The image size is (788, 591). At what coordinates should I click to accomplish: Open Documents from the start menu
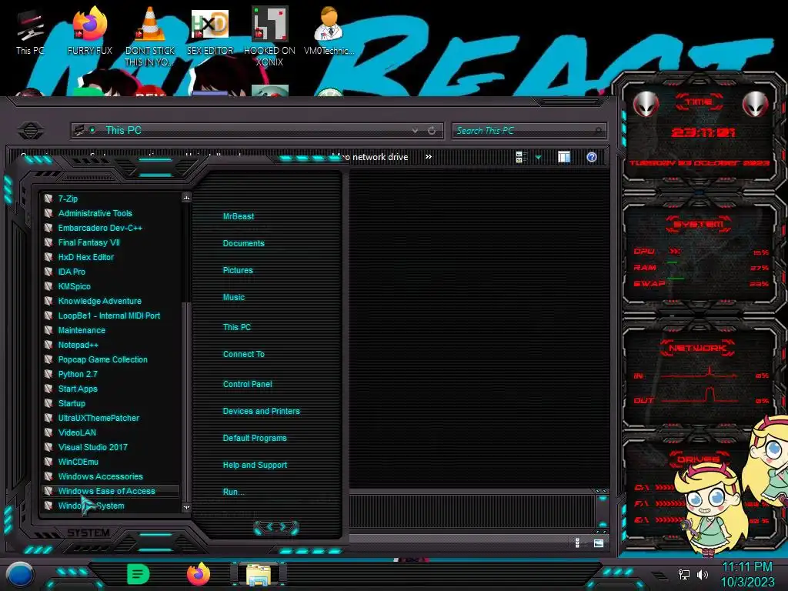coord(243,243)
